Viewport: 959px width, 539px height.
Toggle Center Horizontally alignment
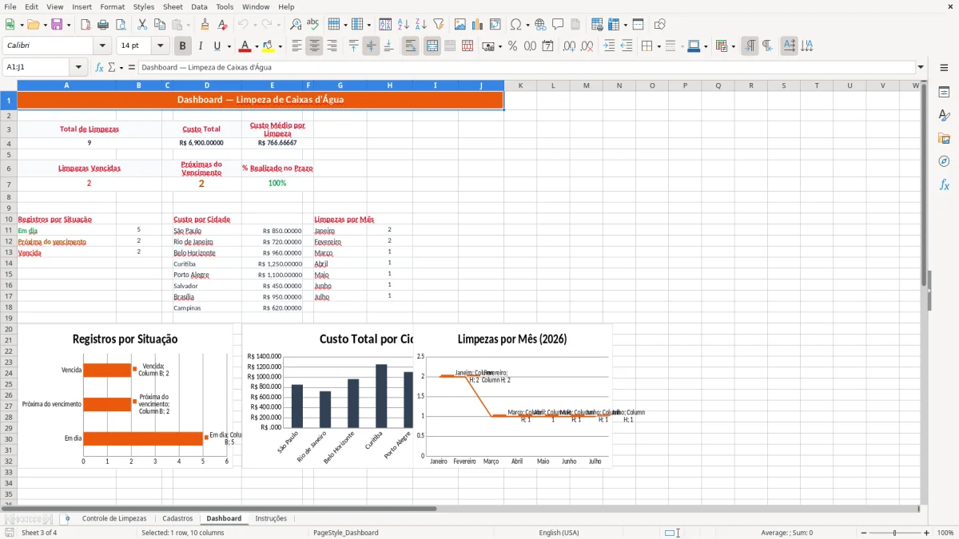point(314,46)
